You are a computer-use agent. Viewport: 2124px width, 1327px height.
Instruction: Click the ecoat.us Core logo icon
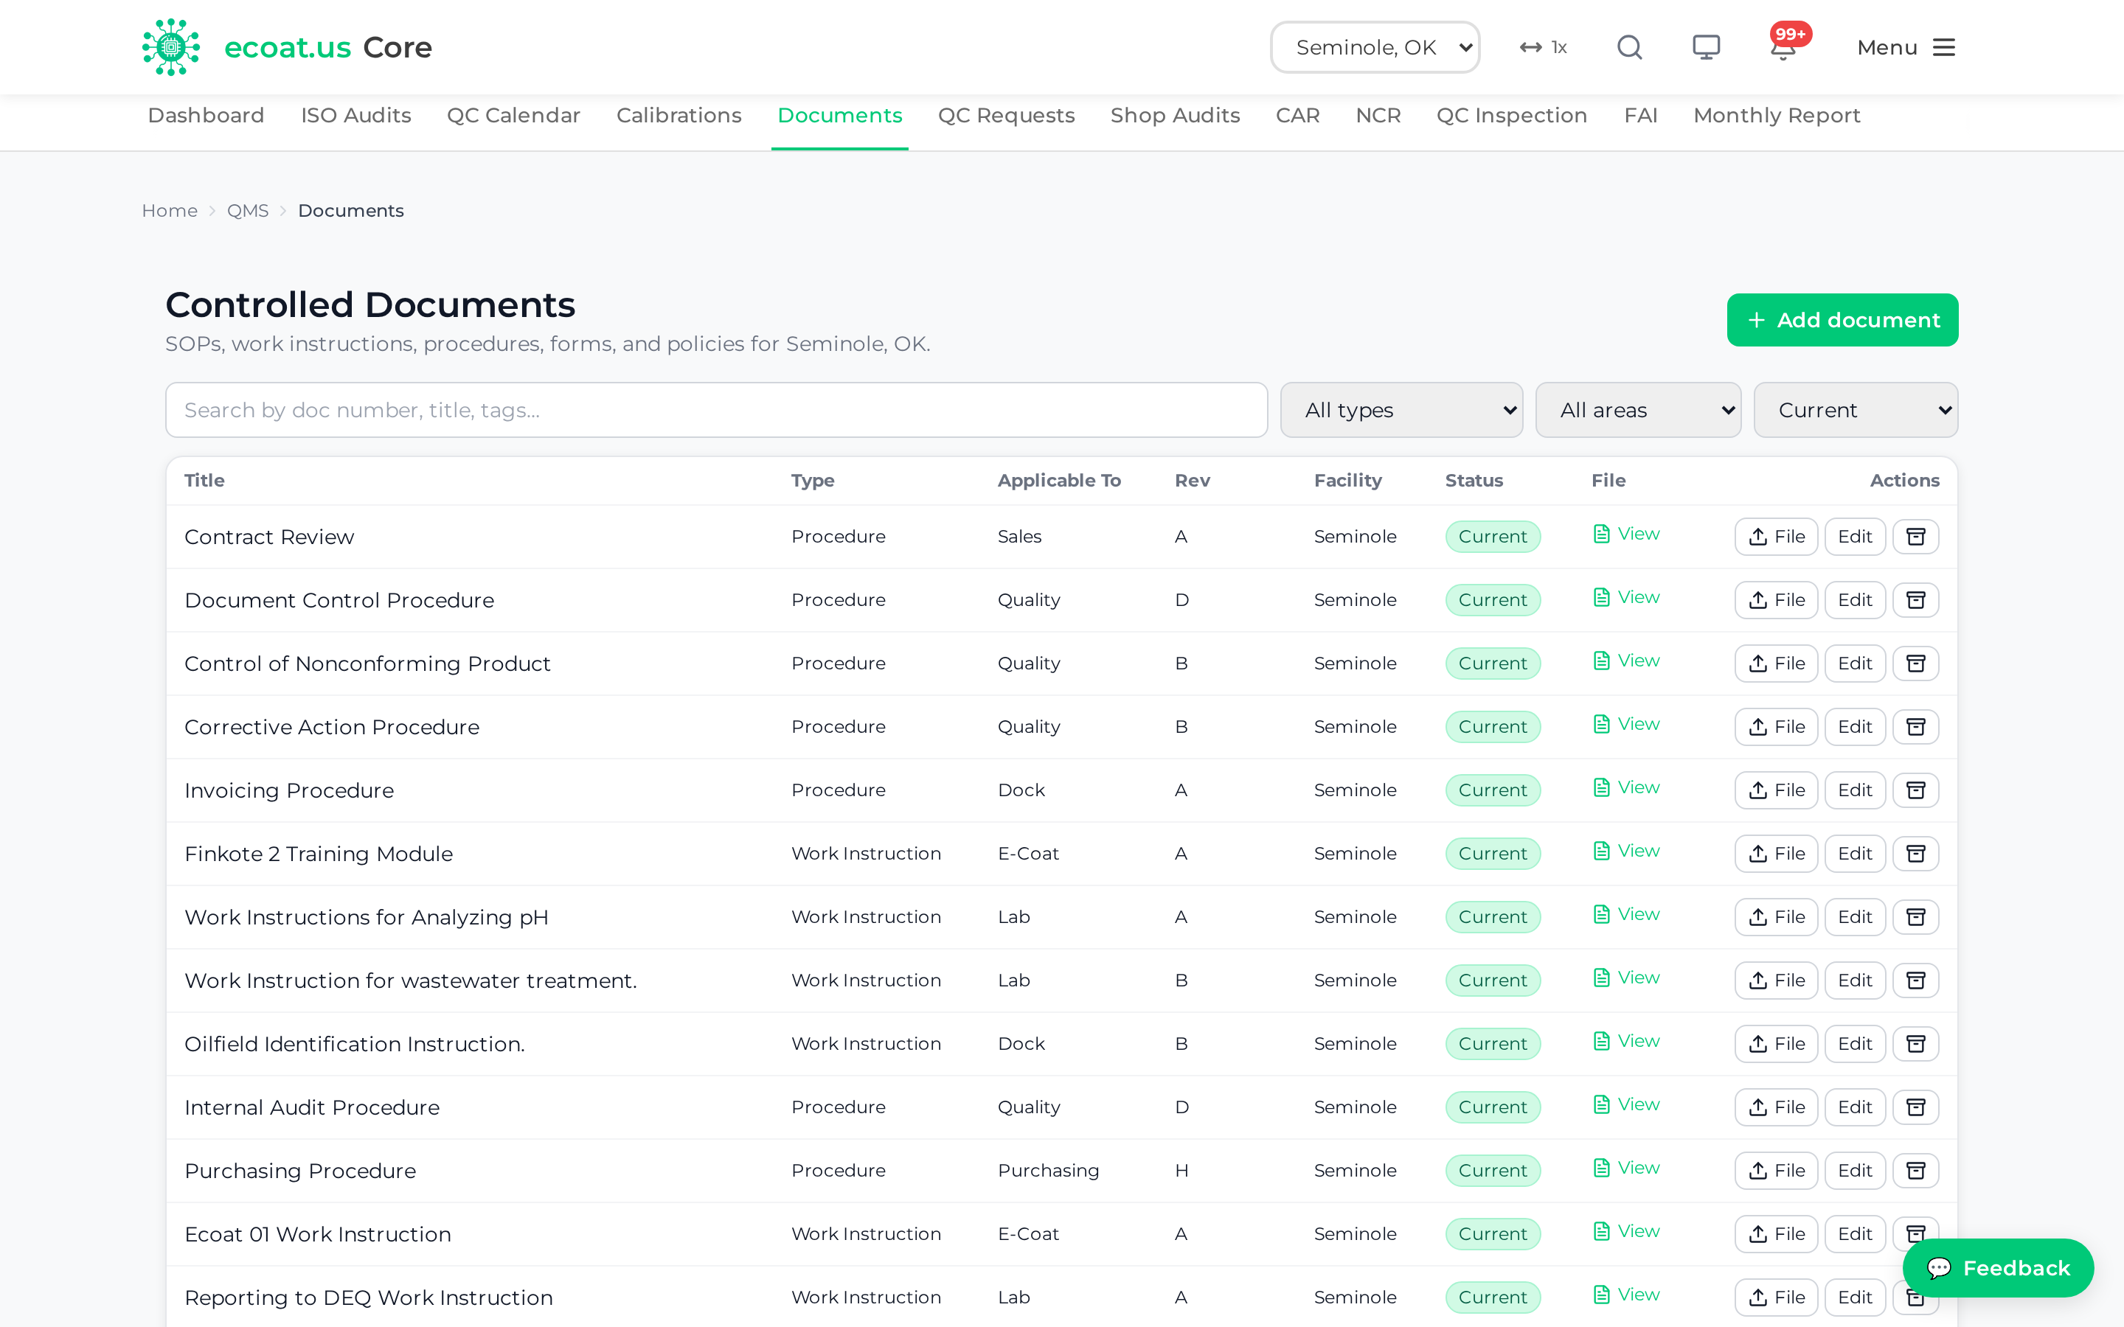pos(170,46)
